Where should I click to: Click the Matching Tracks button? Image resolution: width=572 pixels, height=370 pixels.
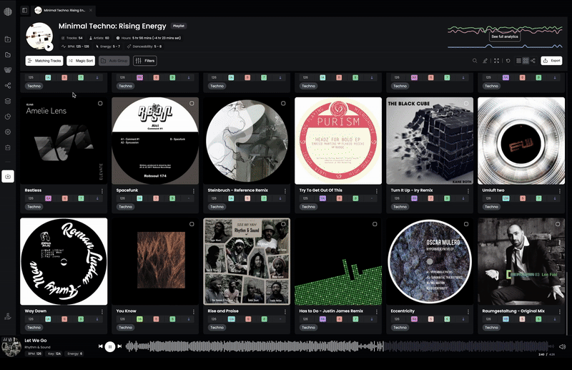pyautogui.click(x=44, y=61)
